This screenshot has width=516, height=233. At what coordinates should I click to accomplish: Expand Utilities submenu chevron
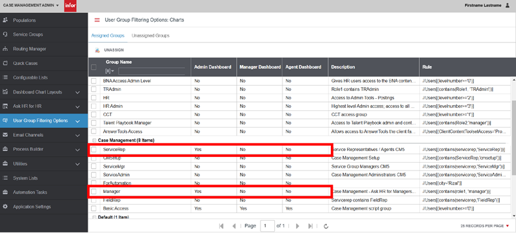pyautogui.click(x=77, y=164)
